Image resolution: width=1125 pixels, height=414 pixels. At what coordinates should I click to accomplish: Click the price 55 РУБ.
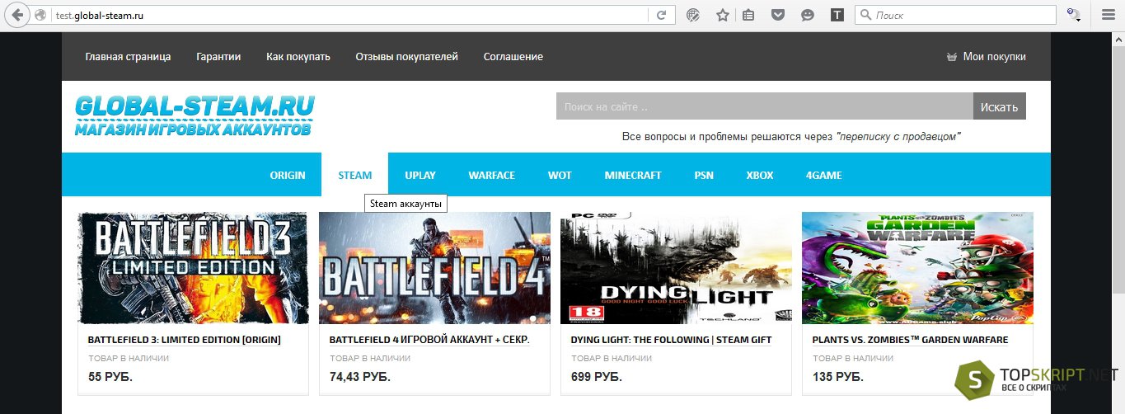(110, 377)
